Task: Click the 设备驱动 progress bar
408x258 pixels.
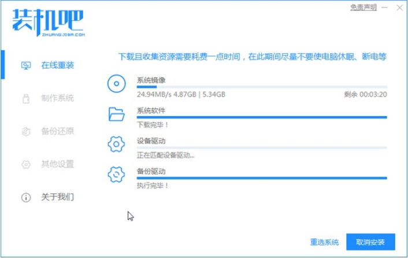Action: 261,147
